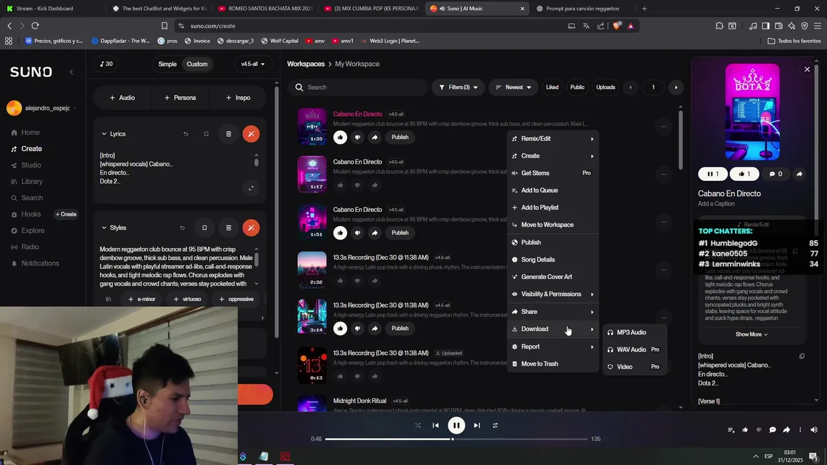Image resolution: width=827 pixels, height=465 pixels.
Task: Choose Get Stems in context menu
Action: 552,173
